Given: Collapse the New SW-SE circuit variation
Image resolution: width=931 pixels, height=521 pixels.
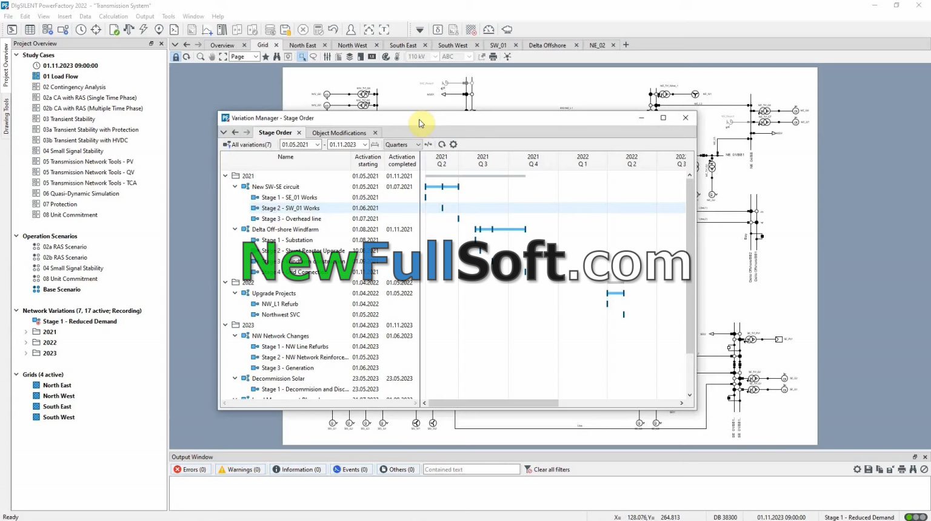Looking at the screenshot, I should [x=235, y=186].
